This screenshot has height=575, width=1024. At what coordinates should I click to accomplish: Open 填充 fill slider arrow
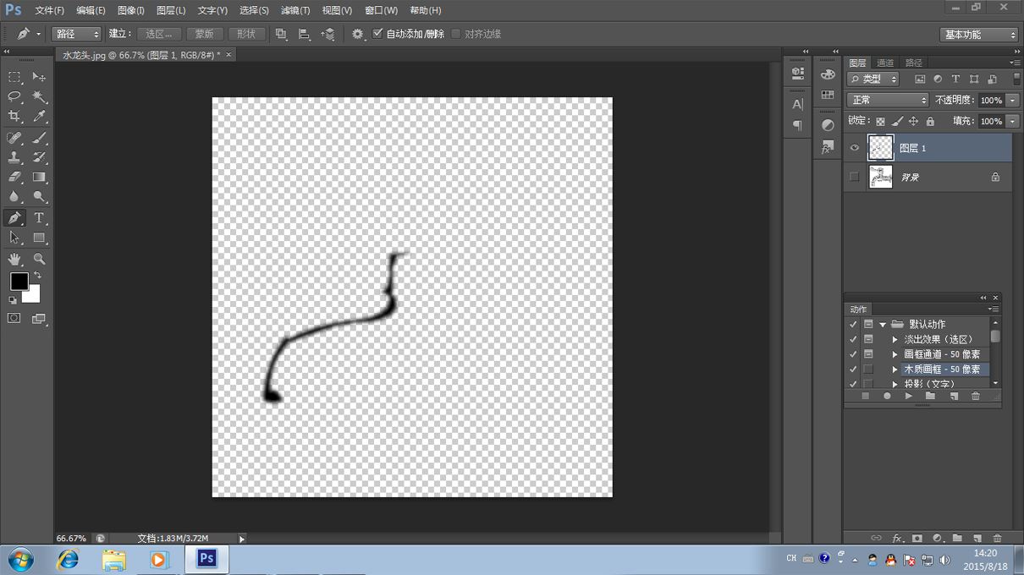(1012, 121)
